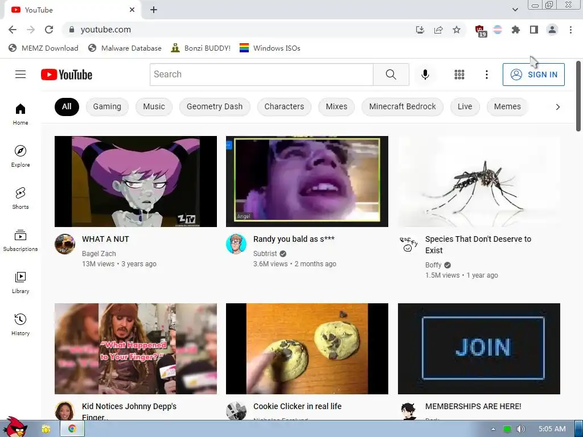Open the WHAT A NUT video thumbnail
The width and height of the screenshot is (583, 437).
[x=136, y=182]
